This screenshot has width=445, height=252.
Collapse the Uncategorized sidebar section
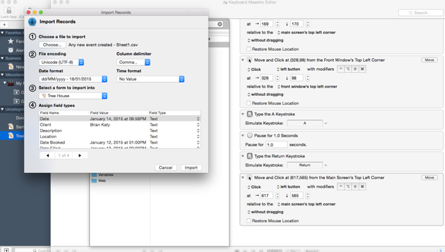(2, 109)
